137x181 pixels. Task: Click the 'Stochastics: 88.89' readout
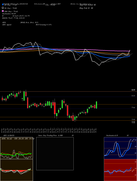pos(9,14)
